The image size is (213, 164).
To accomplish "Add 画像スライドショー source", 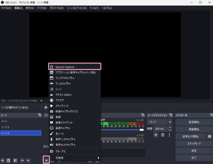I will [75, 122].
